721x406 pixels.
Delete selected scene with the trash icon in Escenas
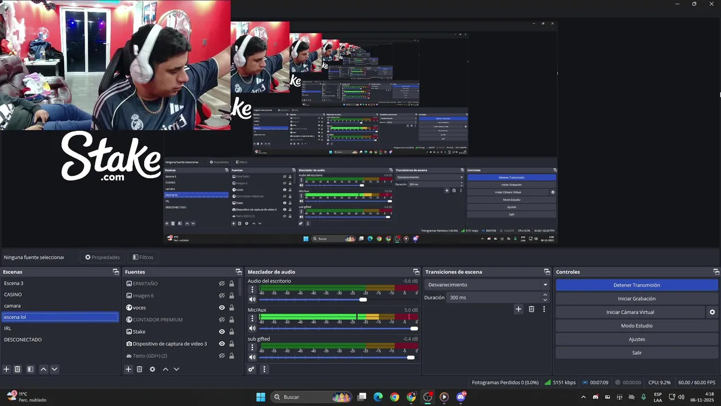(x=17, y=369)
